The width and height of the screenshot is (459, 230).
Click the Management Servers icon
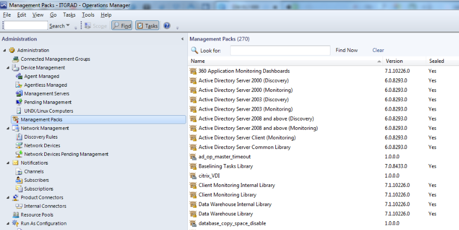[19, 93]
